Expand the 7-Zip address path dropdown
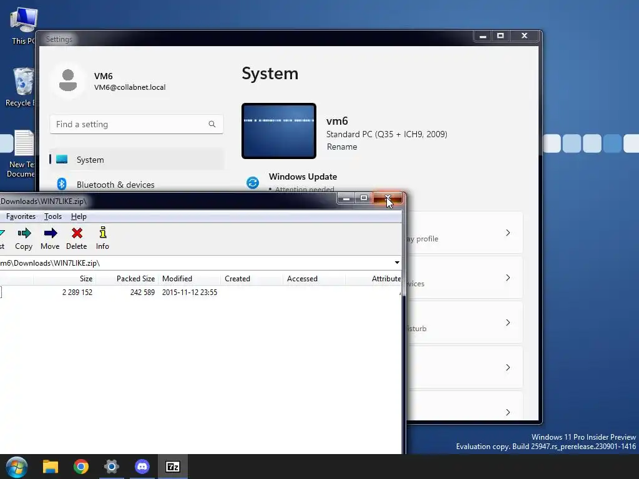The height and width of the screenshot is (479, 639). click(397, 263)
